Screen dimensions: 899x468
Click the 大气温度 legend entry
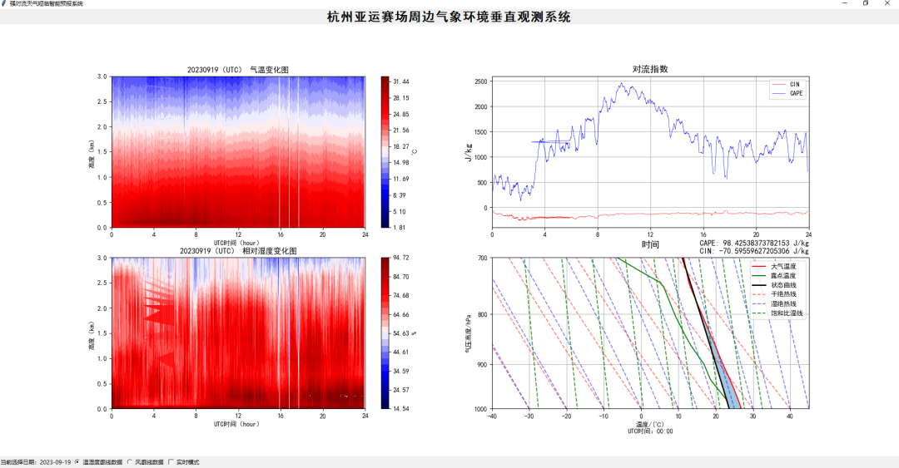(775, 266)
